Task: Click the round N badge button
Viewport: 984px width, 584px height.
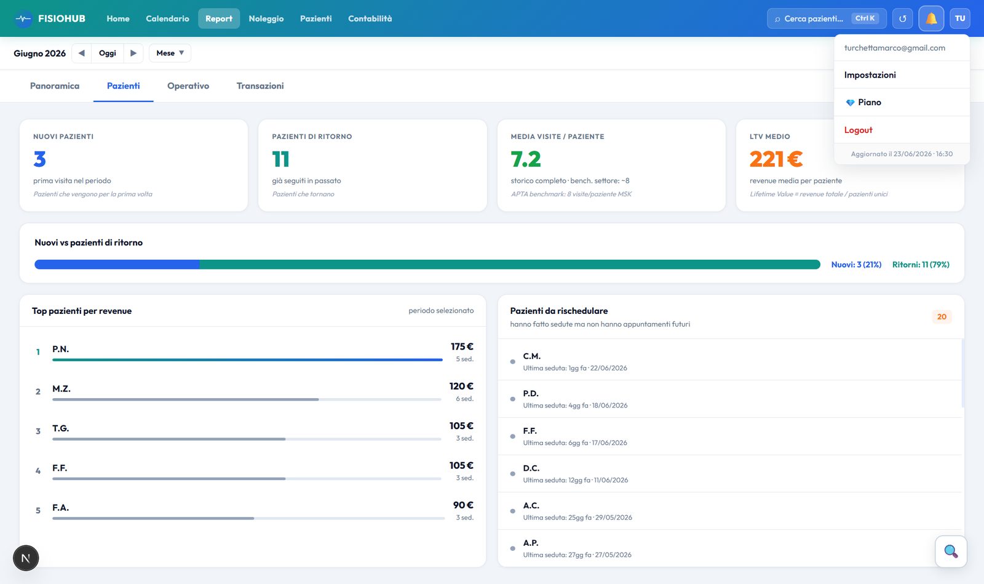Action: pyautogui.click(x=26, y=558)
